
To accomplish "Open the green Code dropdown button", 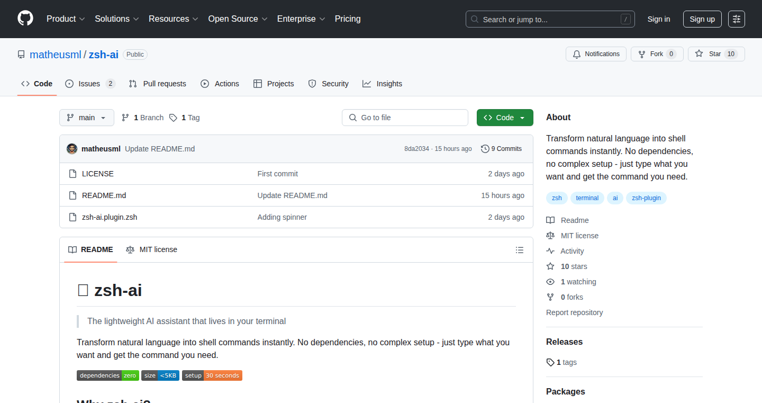I will 505,118.
